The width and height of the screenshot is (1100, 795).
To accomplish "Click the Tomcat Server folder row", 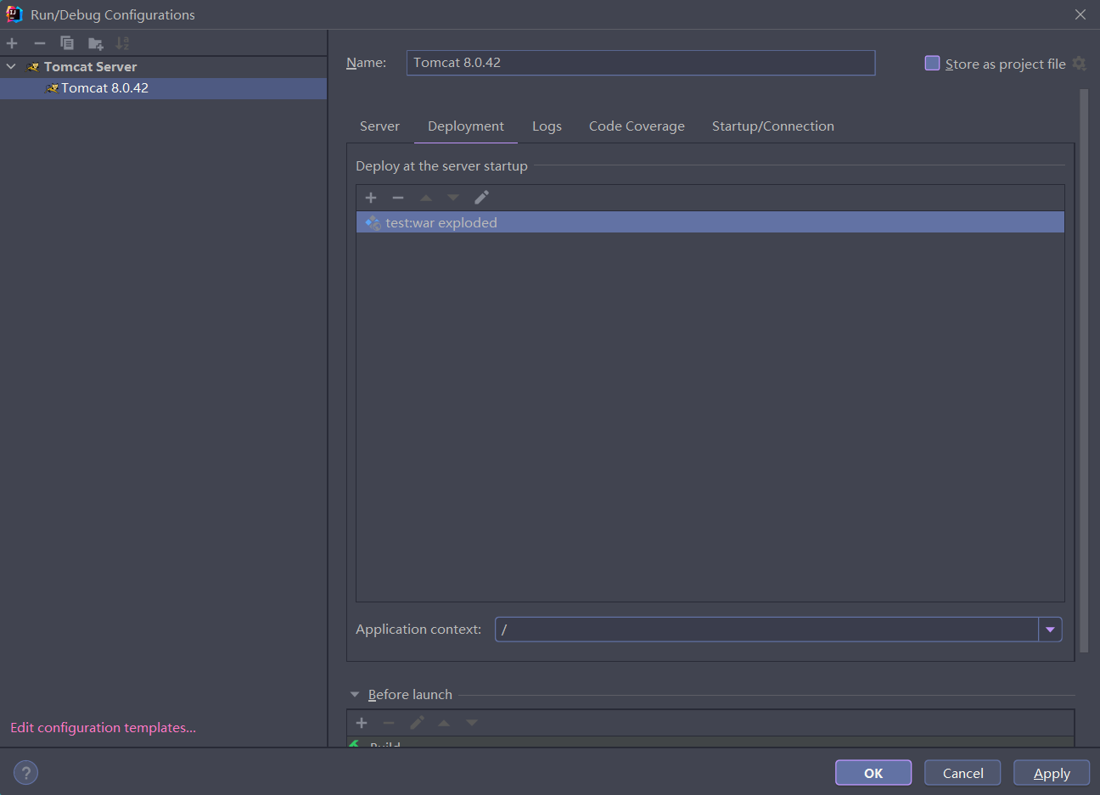I will pyautogui.click(x=163, y=67).
